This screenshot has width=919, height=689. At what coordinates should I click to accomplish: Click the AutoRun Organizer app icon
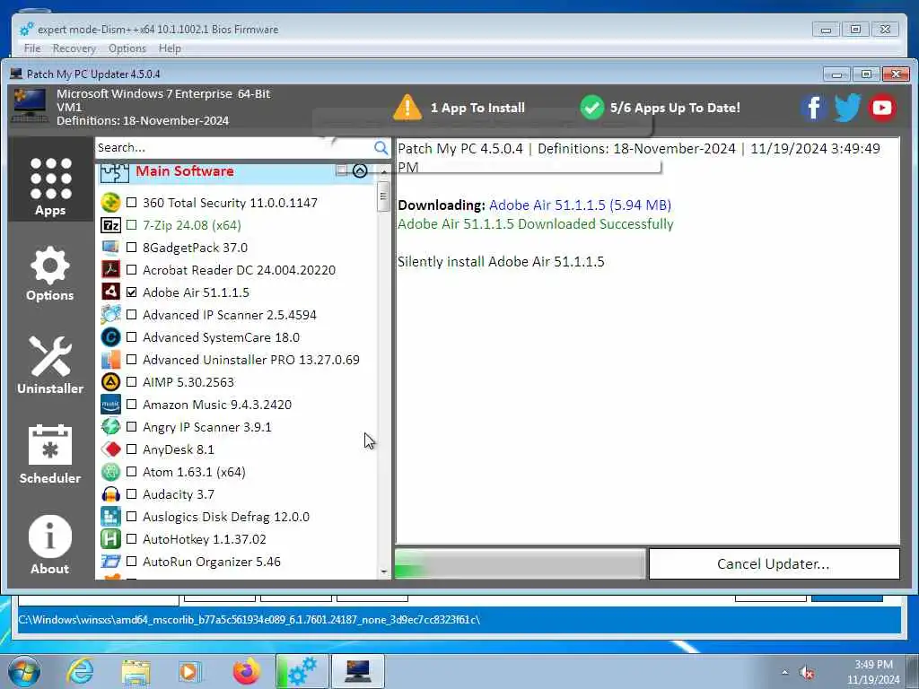pyautogui.click(x=110, y=562)
